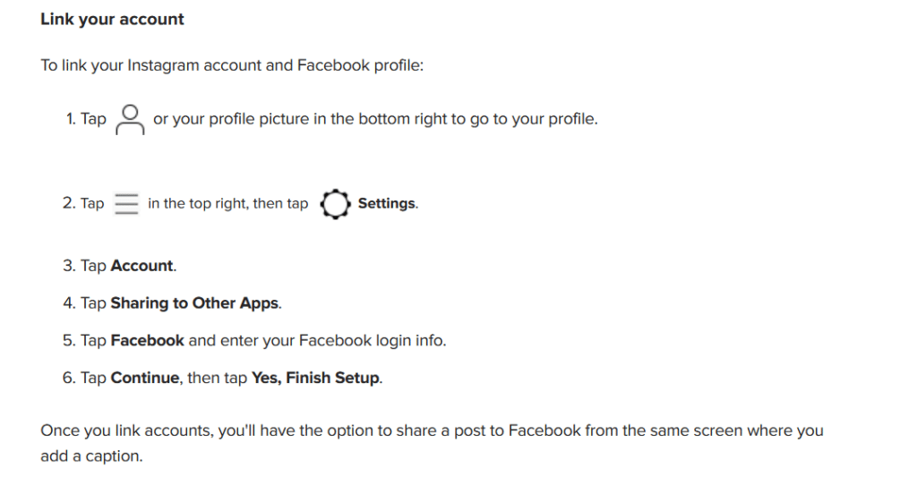917x485 pixels.
Task: Click the 'Link your account' heading
Action: tap(112, 19)
